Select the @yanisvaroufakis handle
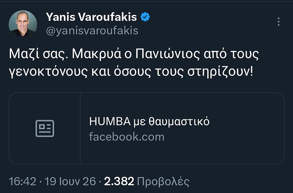Image resolution: width=293 pixels, height=193 pixels. pyautogui.click(x=92, y=30)
